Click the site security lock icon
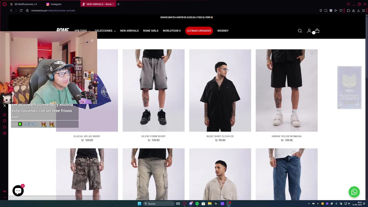 pos(27,10)
